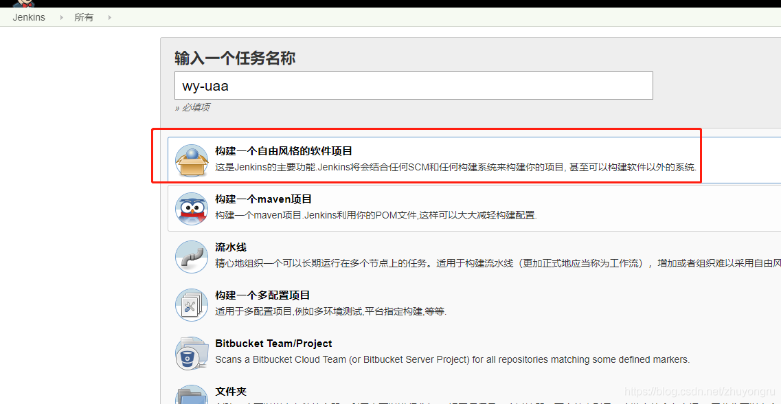Click the pipeline description starting 精心地组织
781x404 pixels.
[x=498, y=264]
